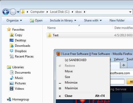Expand the chevron after Computer
133x103 pixels.
point(47,12)
